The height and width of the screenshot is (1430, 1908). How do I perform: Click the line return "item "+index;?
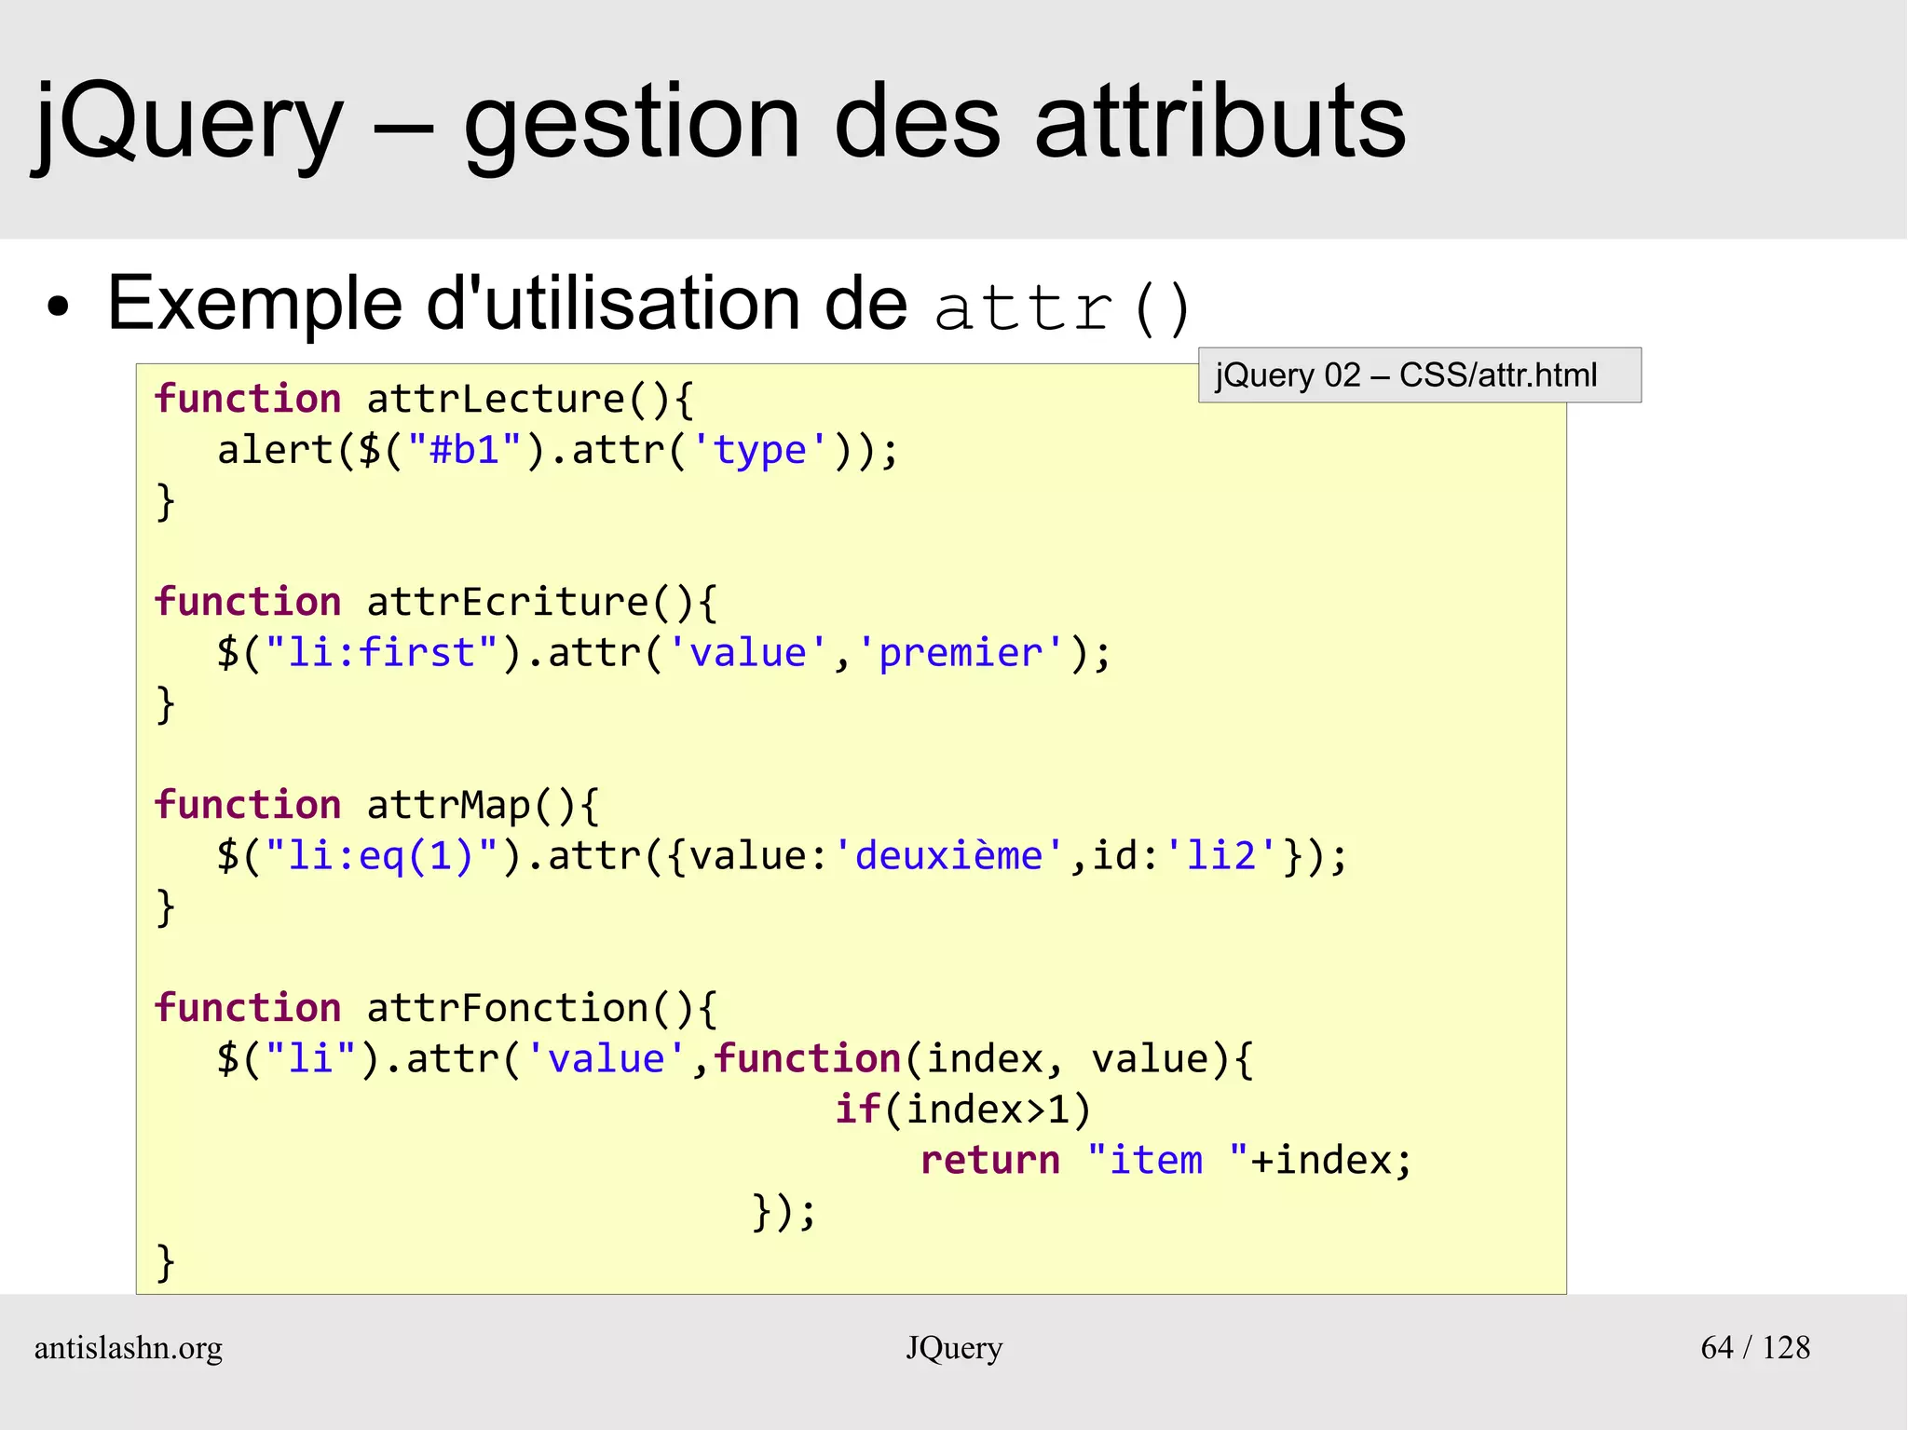(x=1166, y=1161)
